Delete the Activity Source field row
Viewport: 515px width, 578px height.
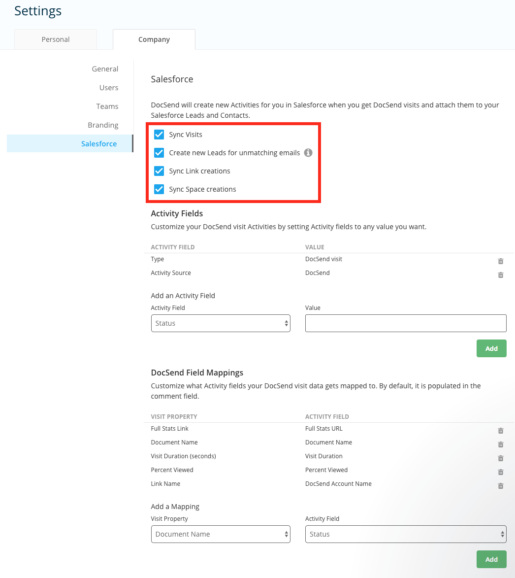coord(501,275)
